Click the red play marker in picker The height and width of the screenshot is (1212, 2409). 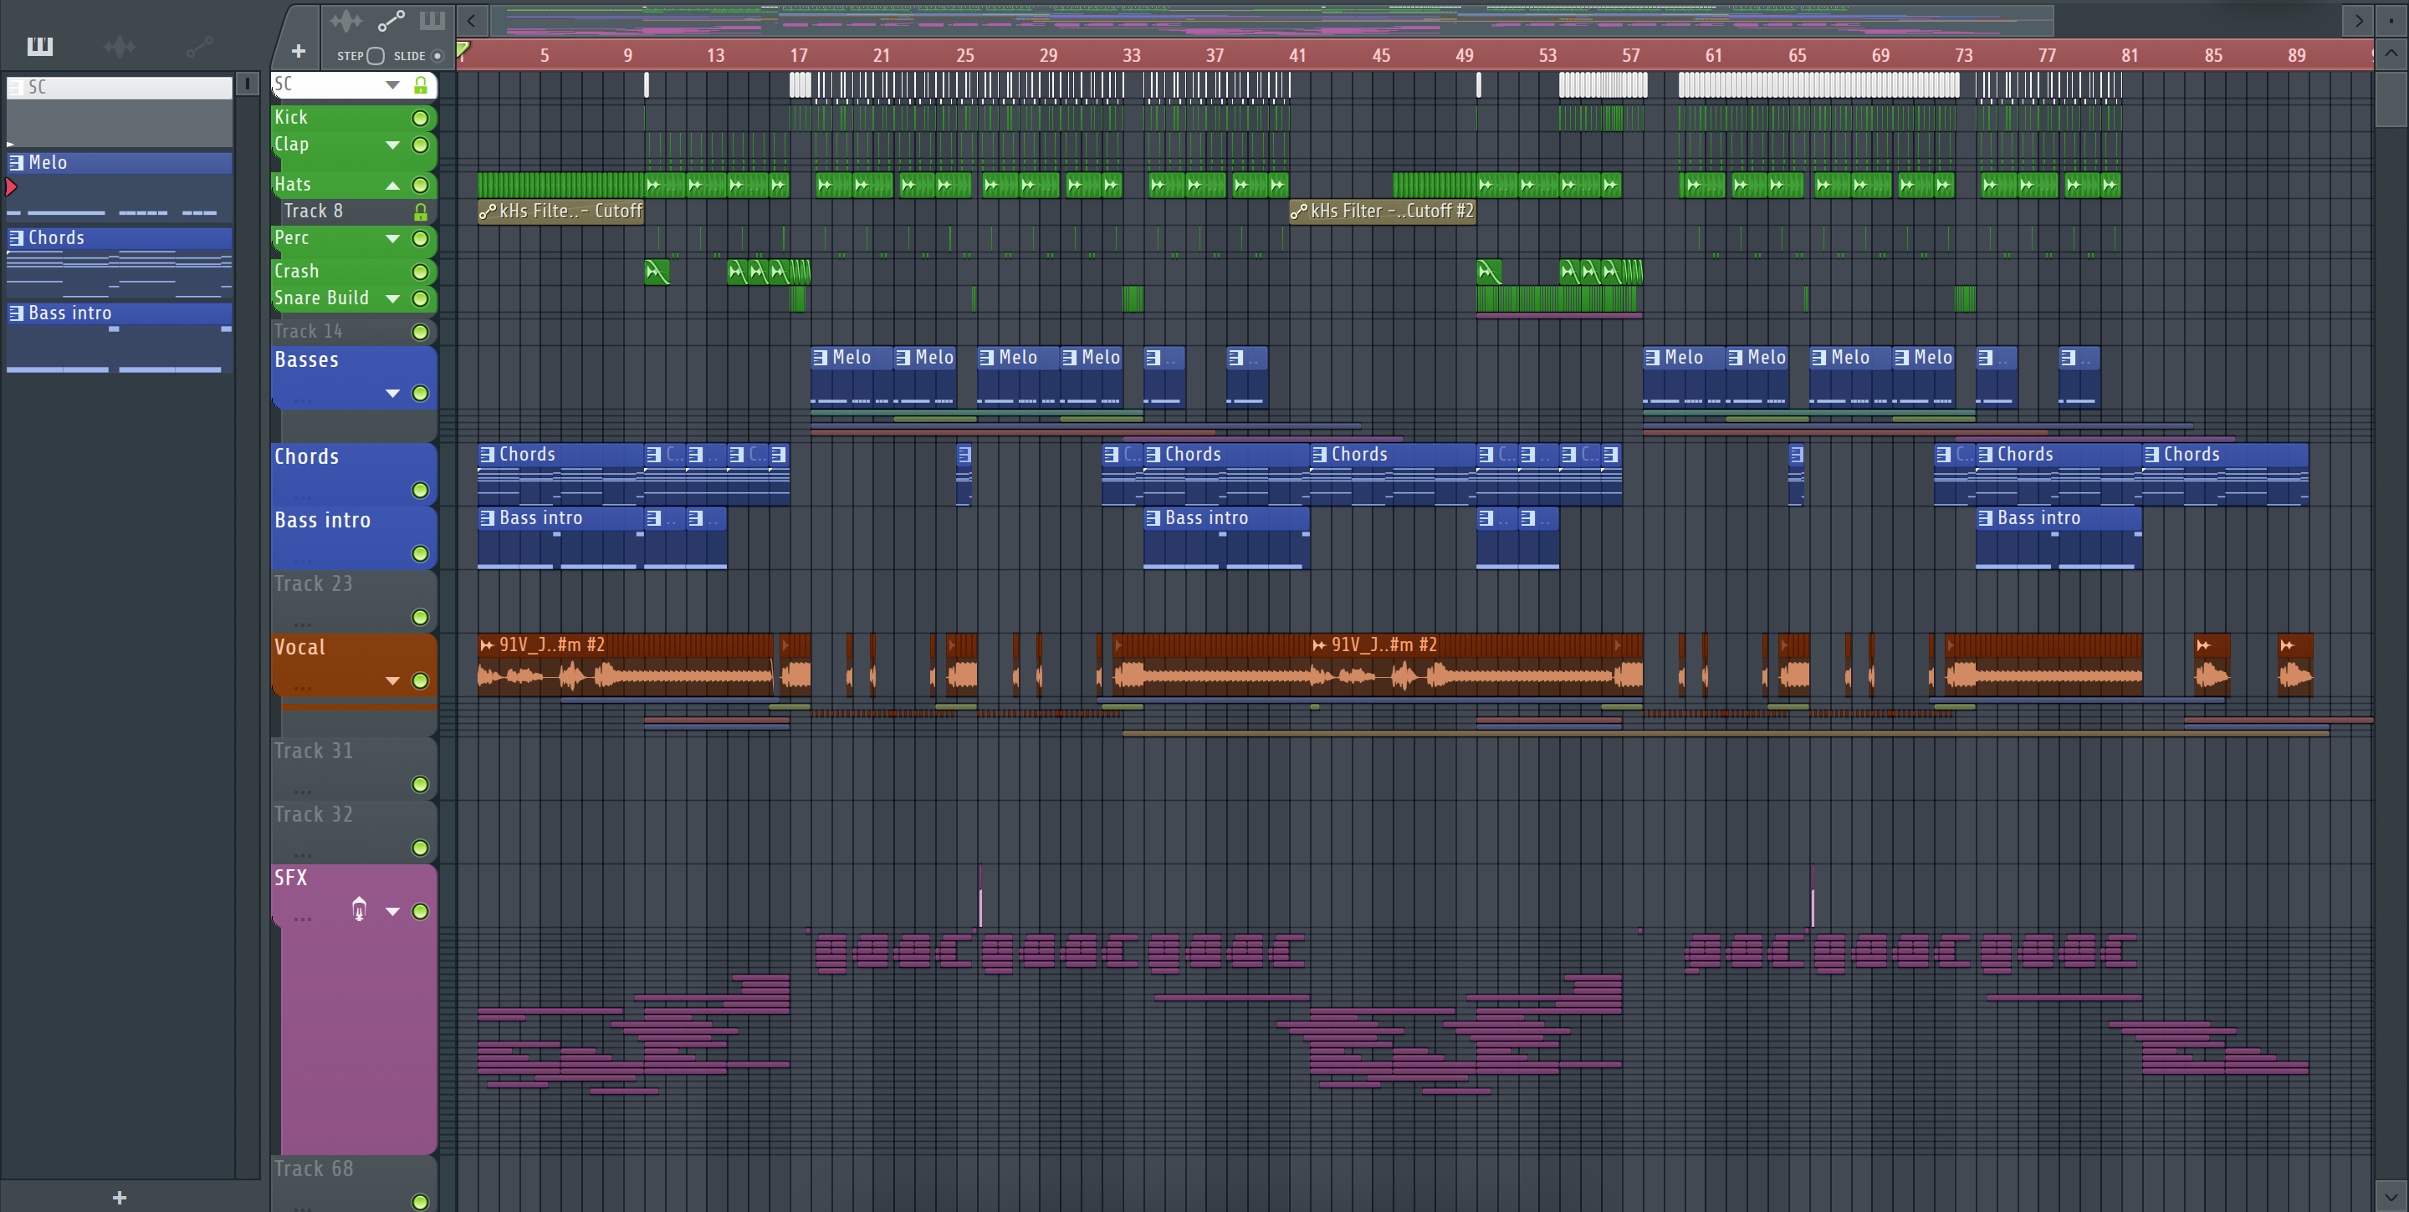point(11,188)
